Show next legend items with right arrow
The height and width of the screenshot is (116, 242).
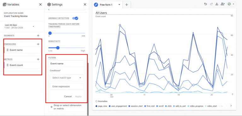pyautogui.click(x=231, y=106)
